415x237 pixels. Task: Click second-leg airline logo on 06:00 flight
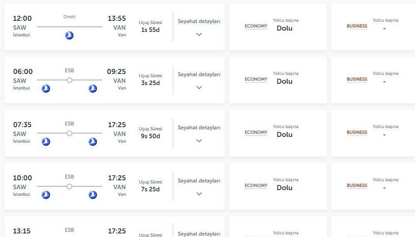pyautogui.click(x=93, y=88)
